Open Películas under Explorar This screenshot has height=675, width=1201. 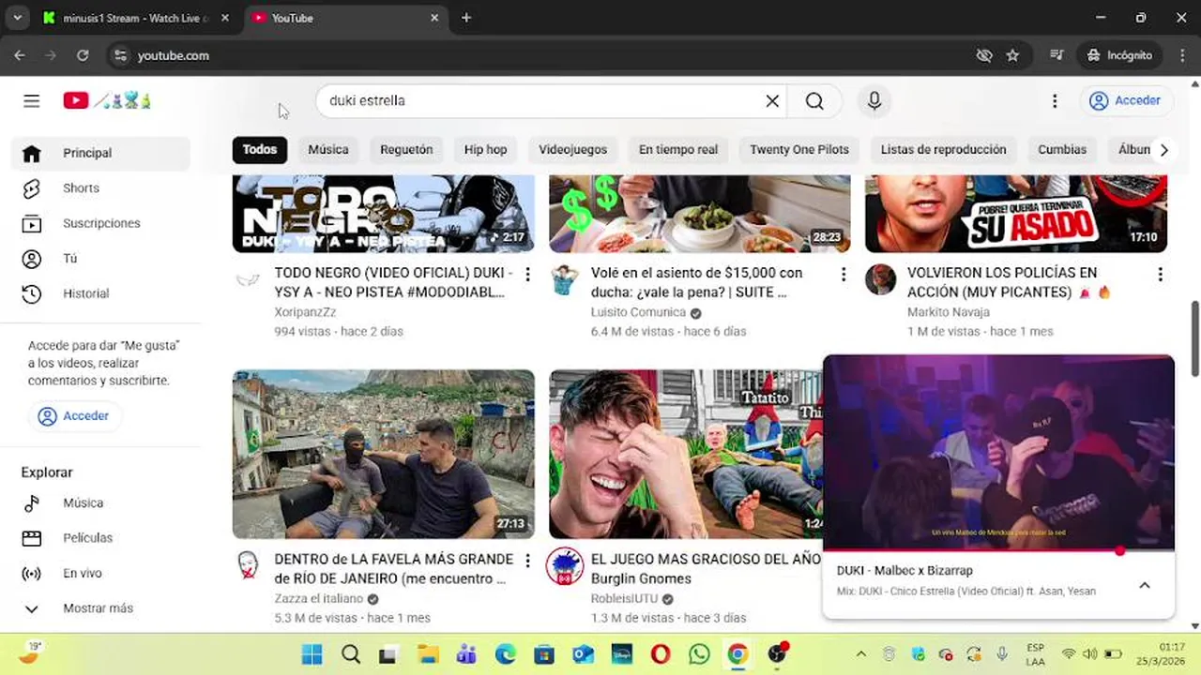100,538
